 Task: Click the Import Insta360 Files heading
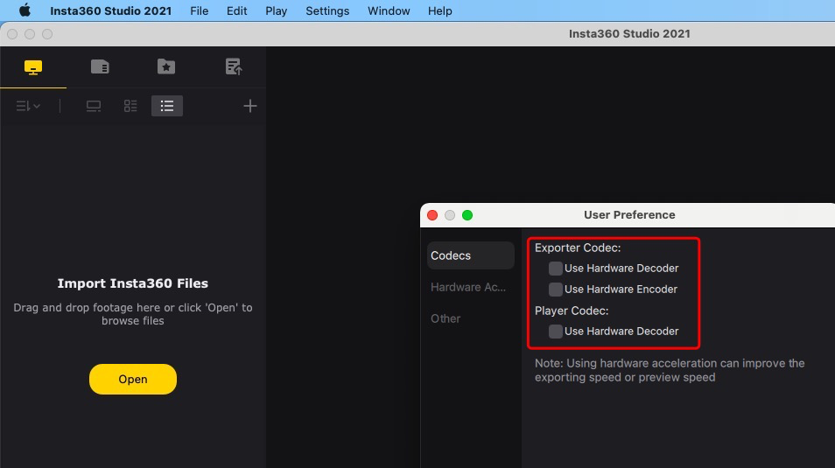(132, 283)
